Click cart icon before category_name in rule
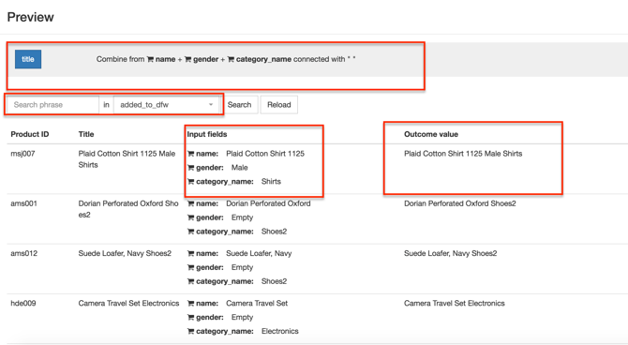 pos(231,59)
